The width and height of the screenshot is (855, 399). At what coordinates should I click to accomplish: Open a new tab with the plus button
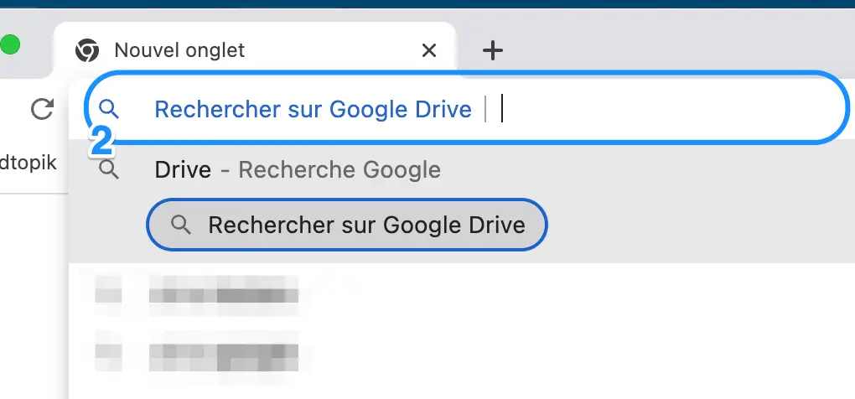pos(492,50)
